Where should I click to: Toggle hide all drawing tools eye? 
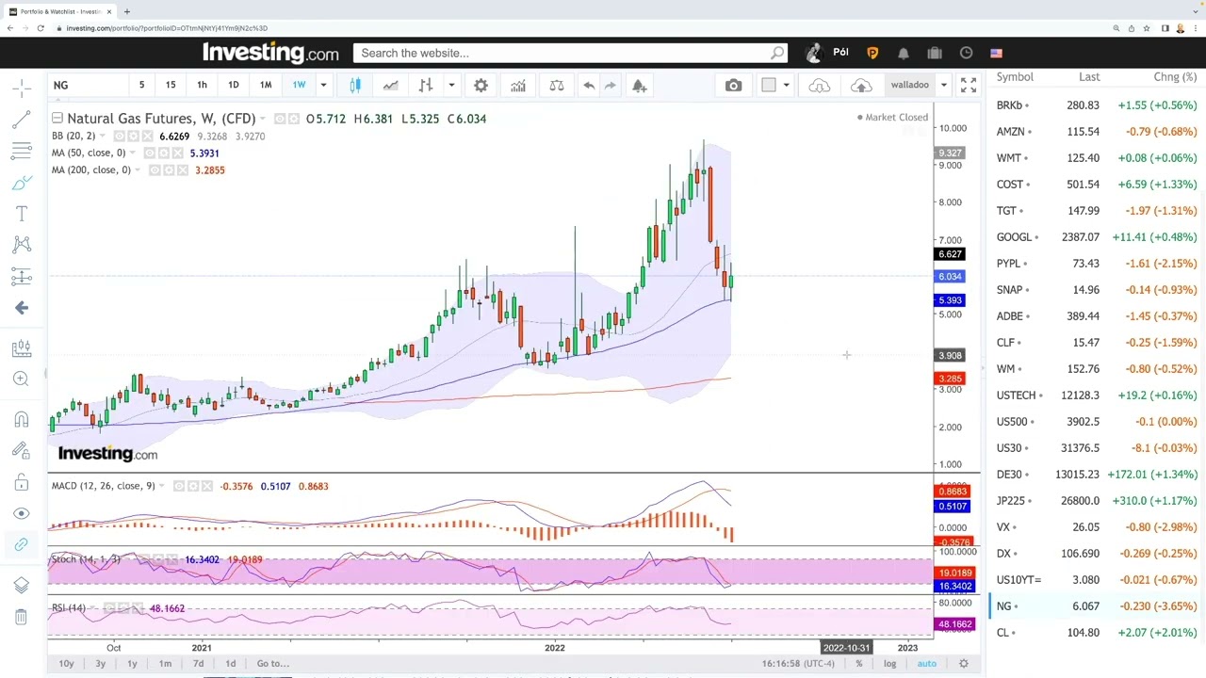pyautogui.click(x=22, y=513)
